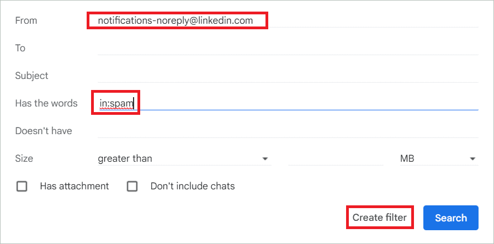The width and height of the screenshot is (494, 244).
Task: Click the Has the words field containing in:spam
Action: pos(288,103)
